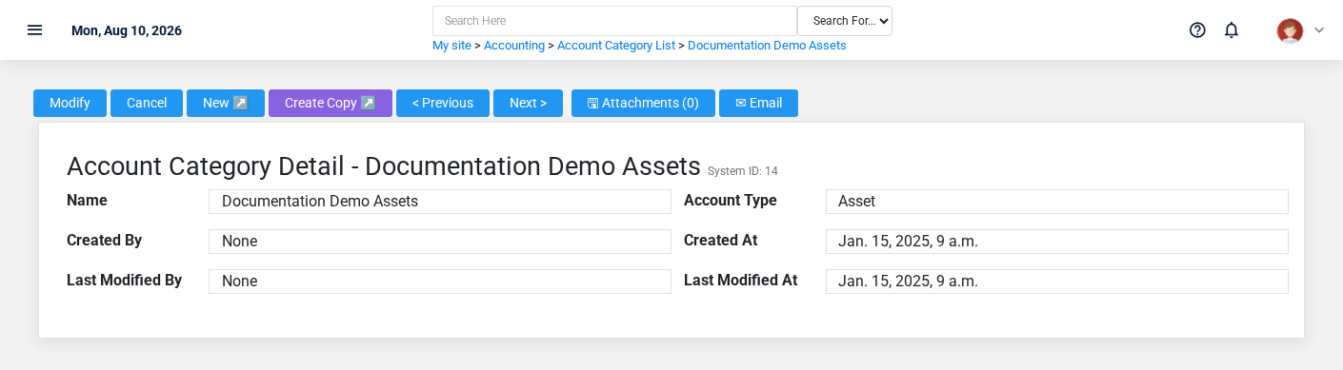Click the Modify button
Image resolution: width=1343 pixels, height=370 pixels.
70,103
